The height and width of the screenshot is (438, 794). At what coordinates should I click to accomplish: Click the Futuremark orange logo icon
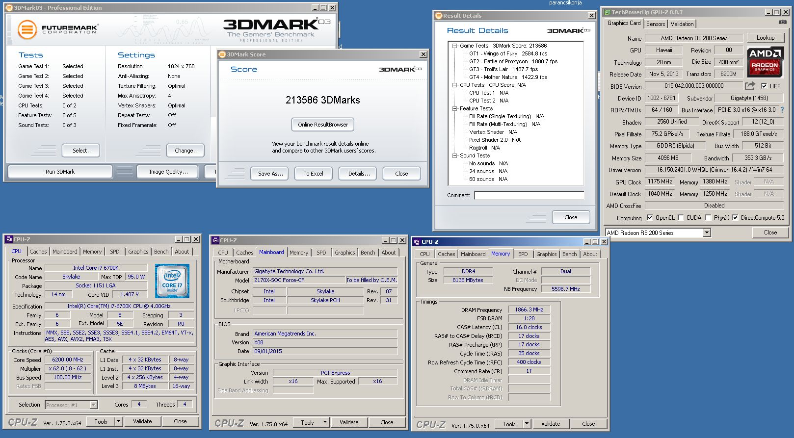coord(27,29)
